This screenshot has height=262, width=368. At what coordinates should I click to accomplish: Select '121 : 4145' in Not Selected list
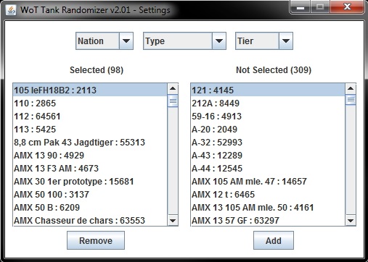pyautogui.click(x=268, y=90)
